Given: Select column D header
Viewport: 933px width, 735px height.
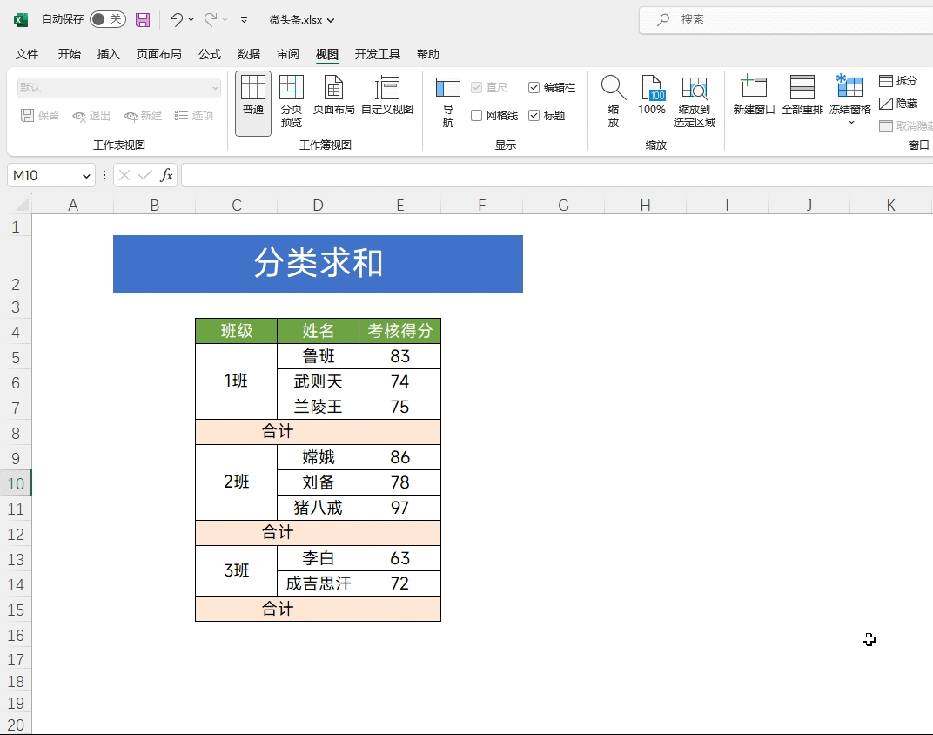Looking at the screenshot, I should (x=319, y=206).
